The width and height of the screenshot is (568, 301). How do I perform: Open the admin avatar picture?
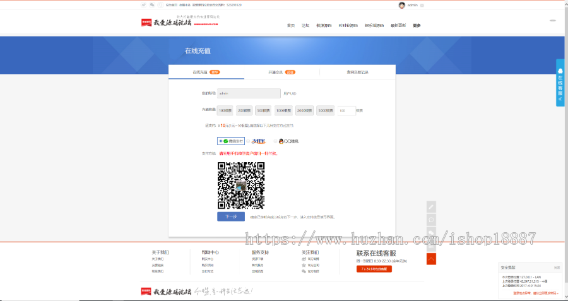tap(402, 5)
